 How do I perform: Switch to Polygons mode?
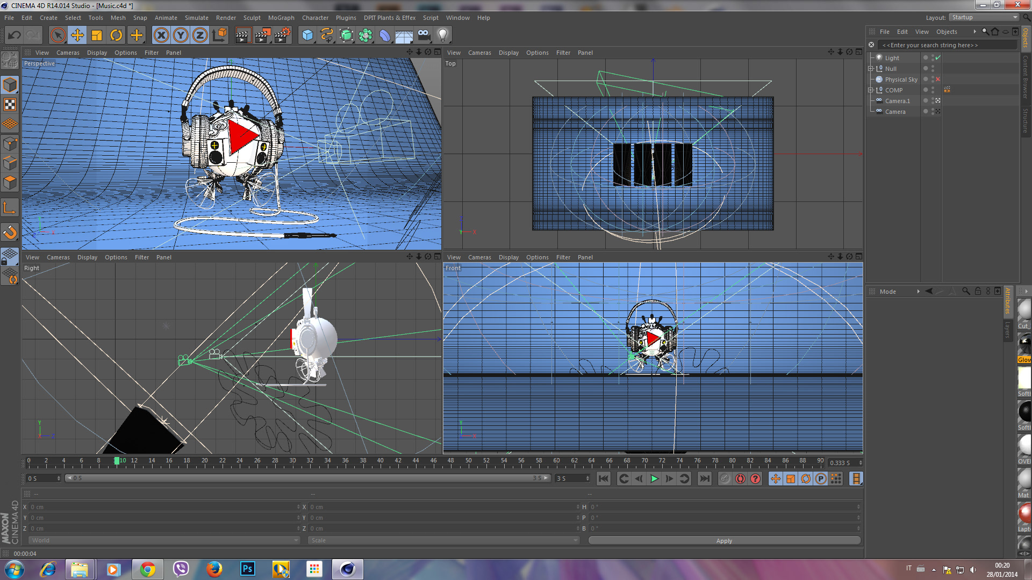coord(10,183)
